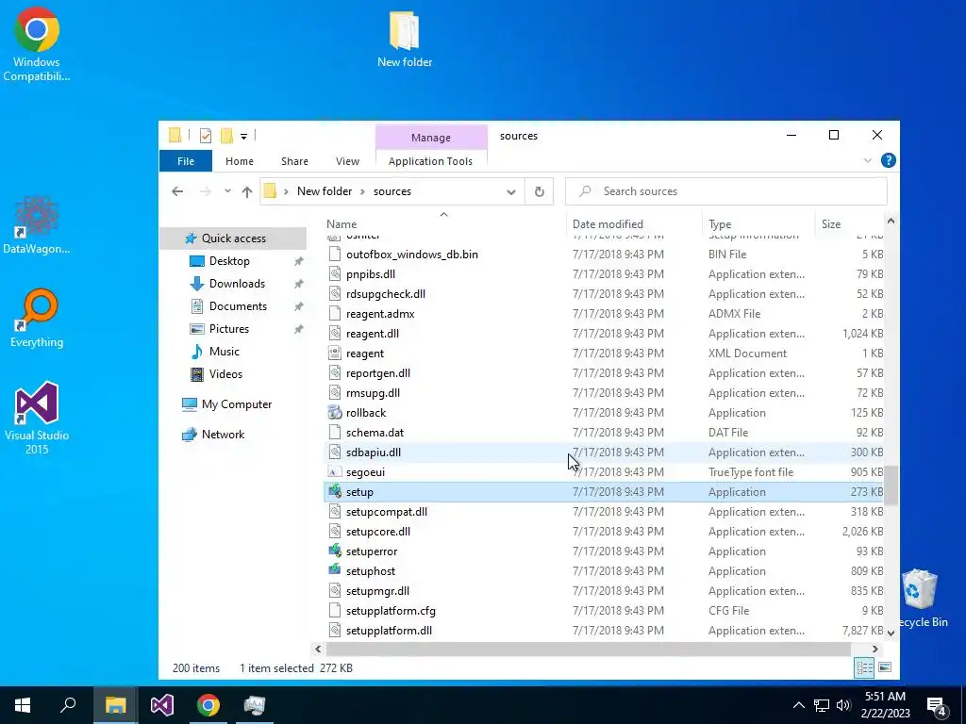Screen dimensions: 966x724
Task: Click the vertical scrollbar down arrow
Action: click(x=891, y=633)
